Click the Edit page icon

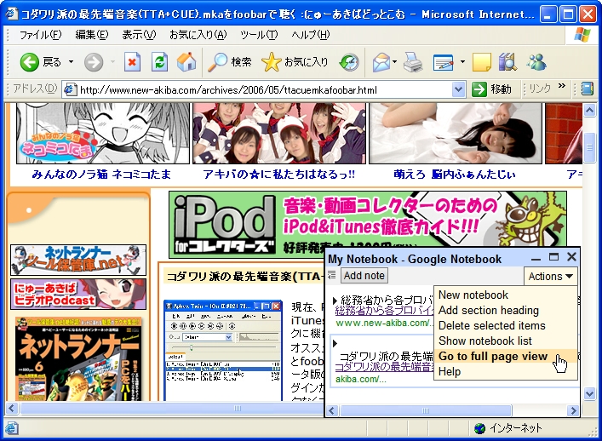pos(443,62)
